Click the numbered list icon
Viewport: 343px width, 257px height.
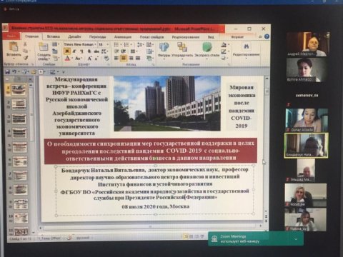[x=126, y=44]
